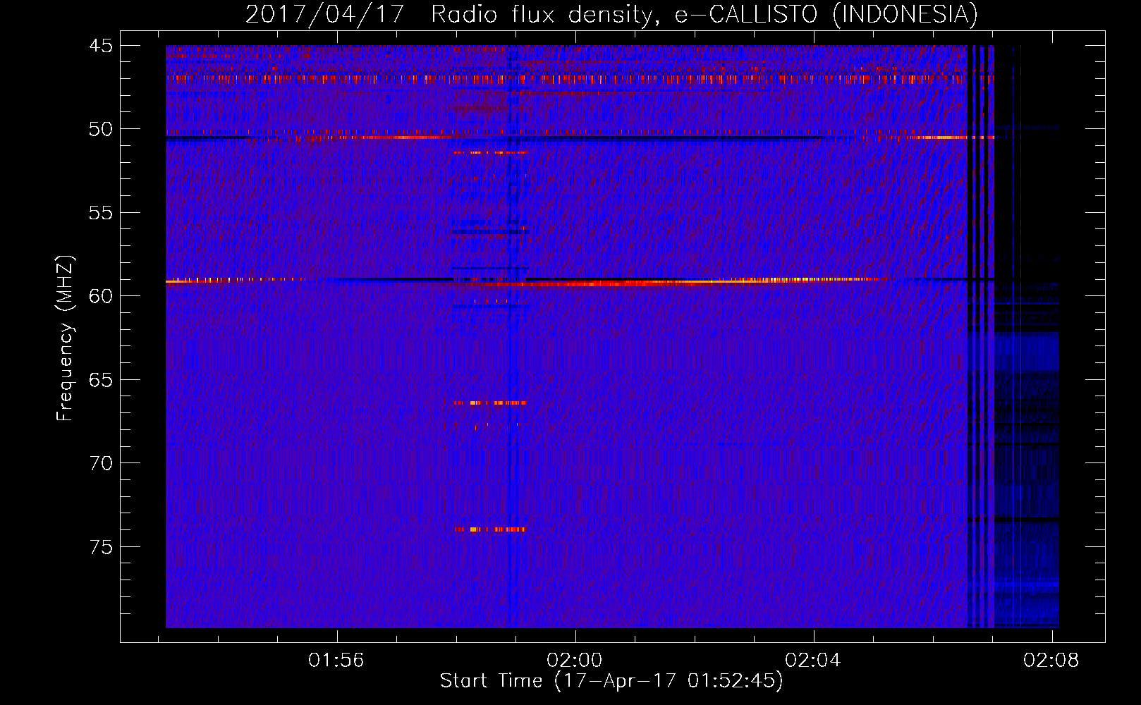1141x705 pixels.
Task: Click the 75 frequency tick label
Action: pyautogui.click(x=101, y=547)
